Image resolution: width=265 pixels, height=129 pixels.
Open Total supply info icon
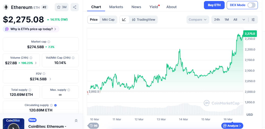coord(30,90)
